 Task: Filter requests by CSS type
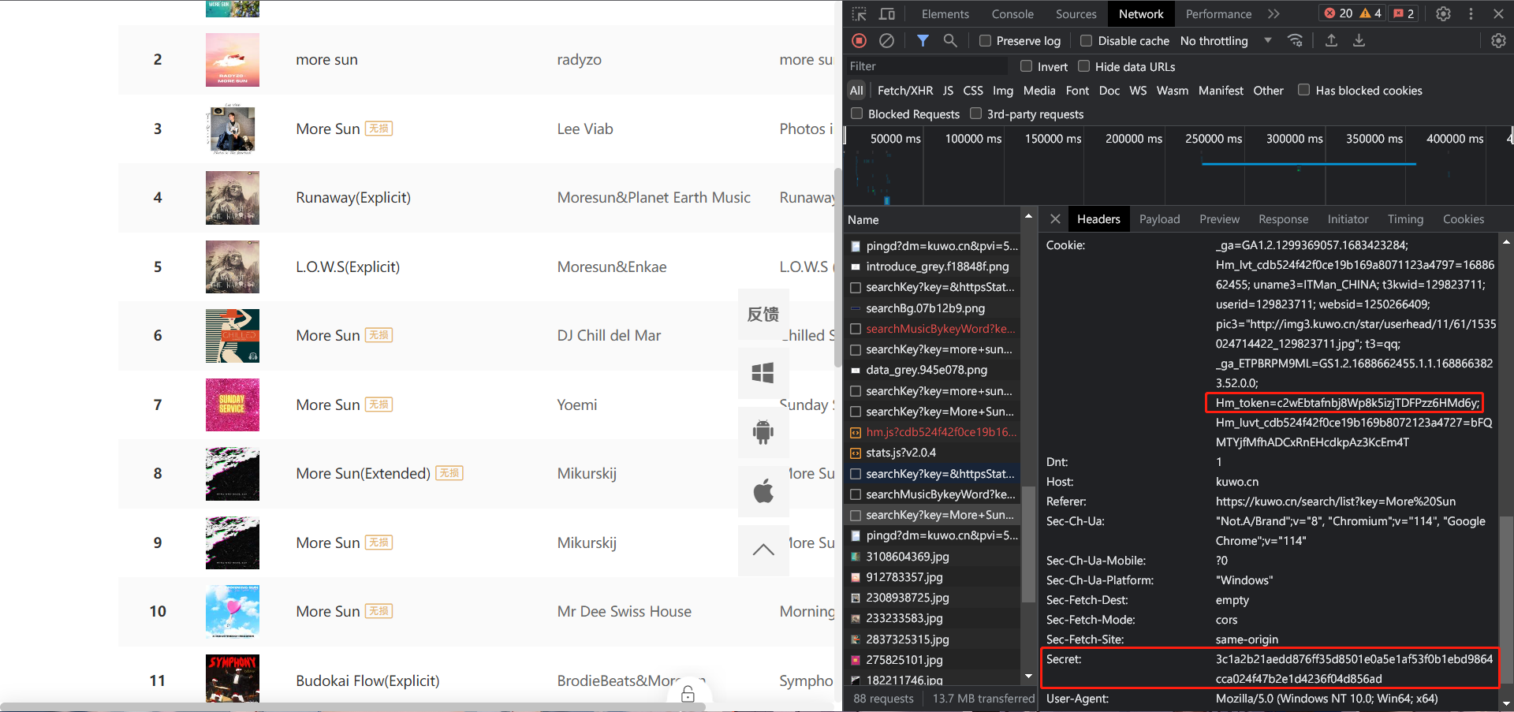[x=973, y=91]
